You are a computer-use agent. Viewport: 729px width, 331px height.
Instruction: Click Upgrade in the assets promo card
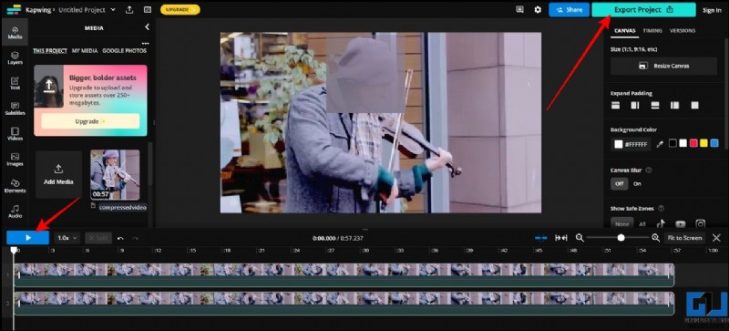[90, 121]
